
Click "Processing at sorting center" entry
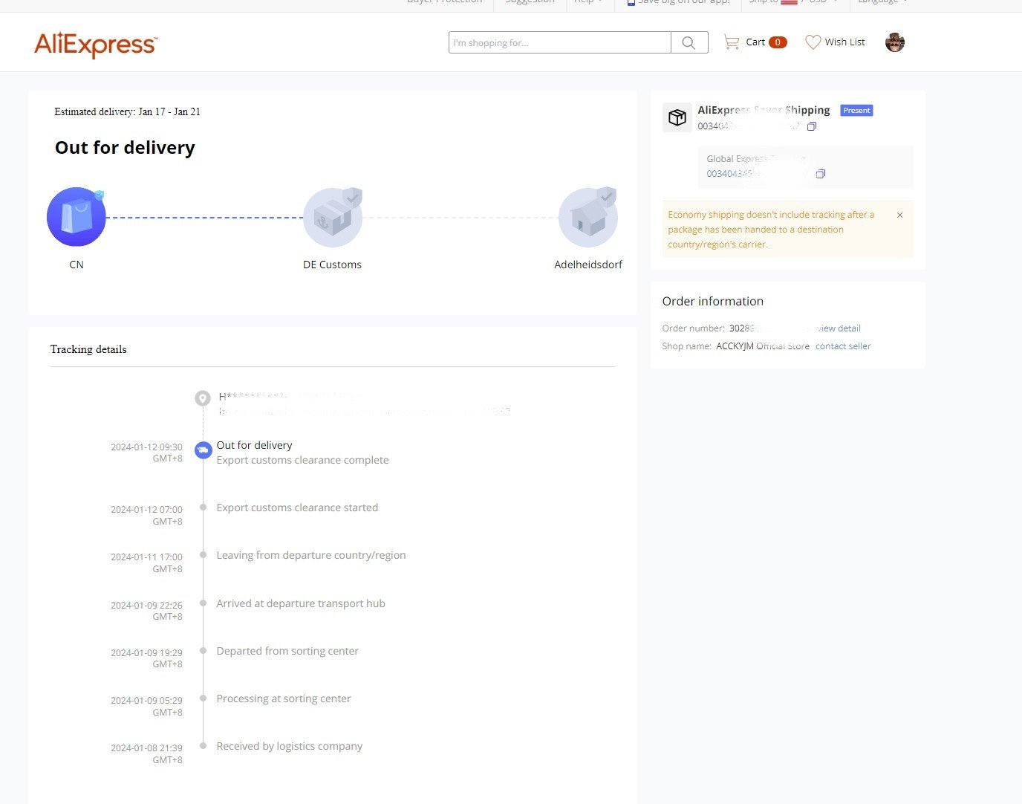[x=284, y=698]
